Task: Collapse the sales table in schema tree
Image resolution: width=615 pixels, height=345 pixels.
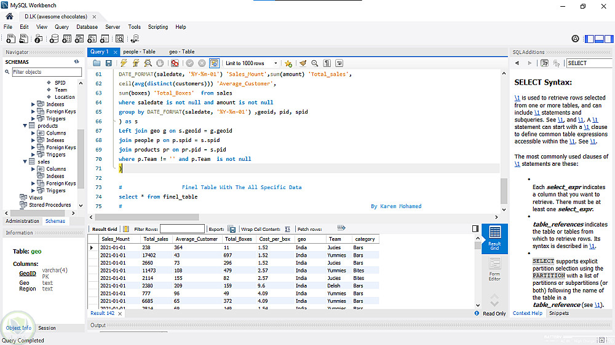Action: coord(25,162)
